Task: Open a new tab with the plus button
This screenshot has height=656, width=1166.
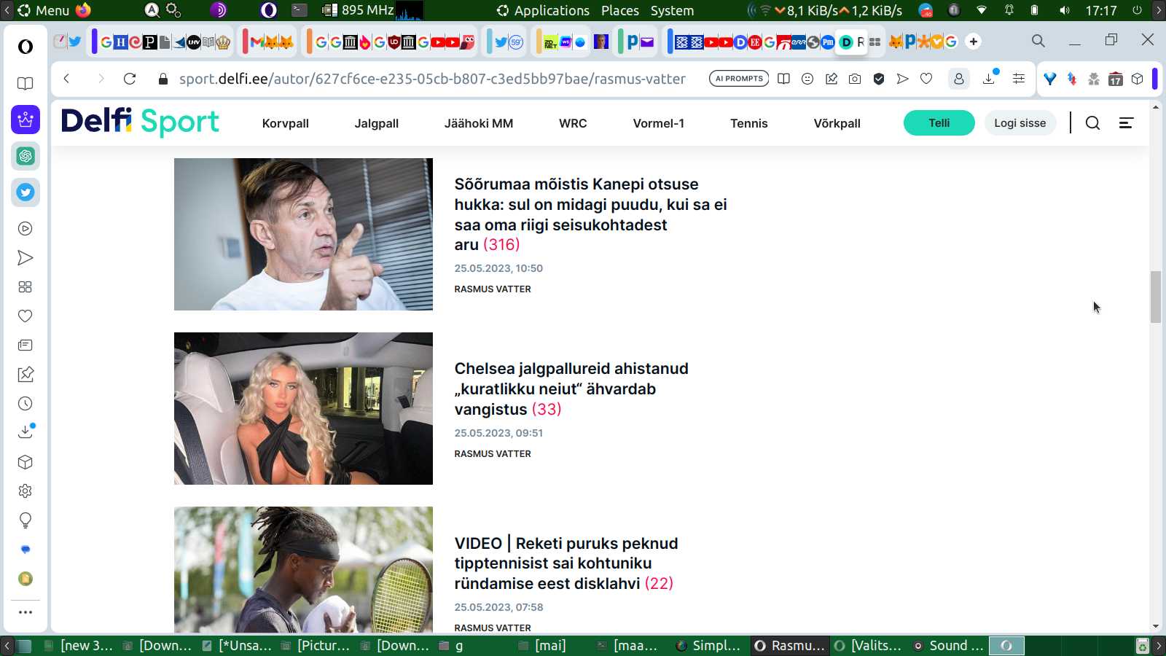Action: pyautogui.click(x=974, y=42)
